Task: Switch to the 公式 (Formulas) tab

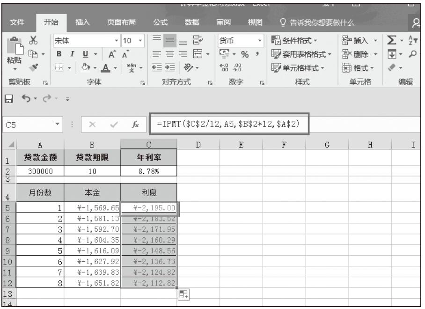Action: pos(161,22)
